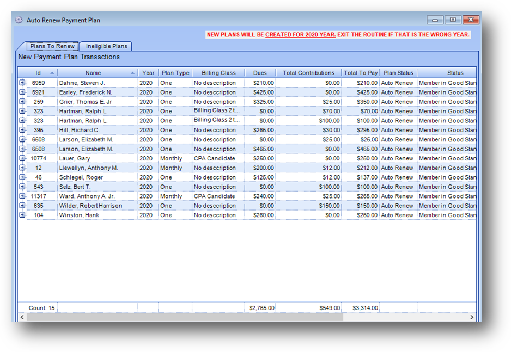Screen dimensions: 511x352
Task: Sort by the Name column header
Action: (98, 73)
